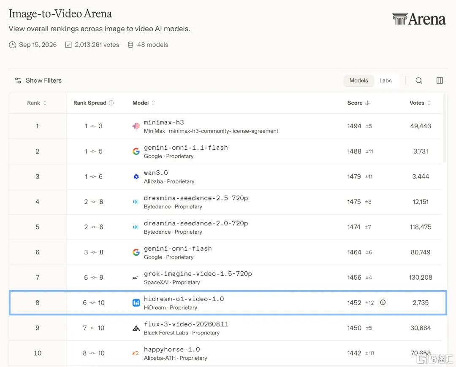This screenshot has height=367, width=456.
Task: Click the table vertical scrollbar
Action: [x=444, y=128]
